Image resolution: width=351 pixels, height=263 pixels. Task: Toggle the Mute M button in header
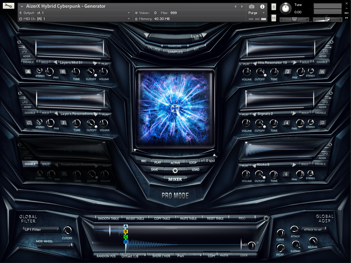pyautogui.click(x=274, y=18)
